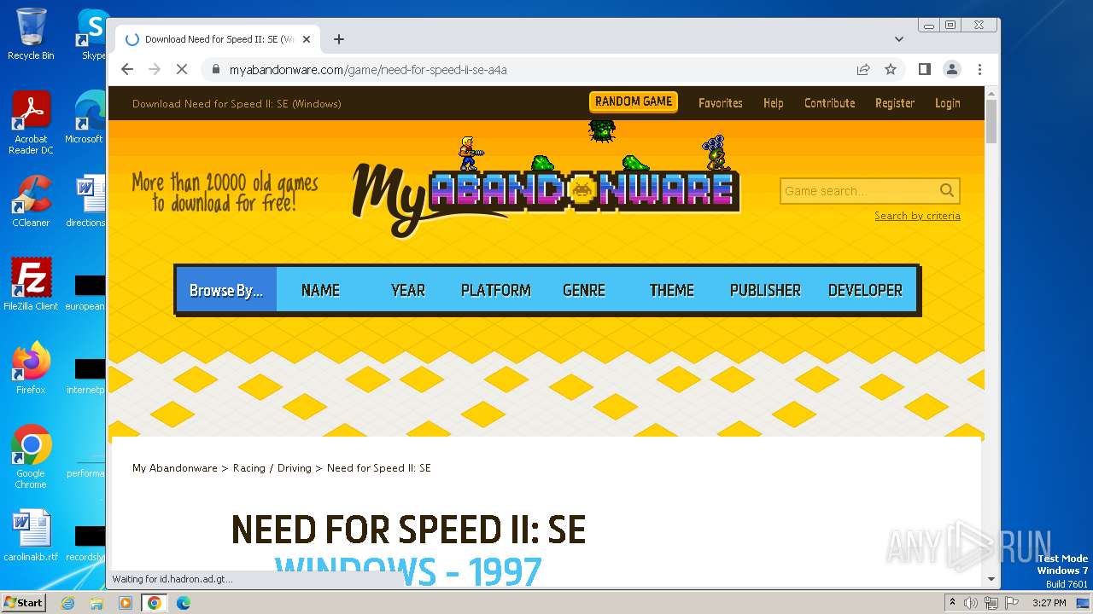Click the address bar URL

[368, 70]
